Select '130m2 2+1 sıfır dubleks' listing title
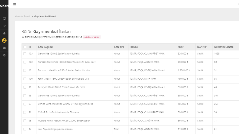This screenshot has height=134, width=239. pos(58,112)
